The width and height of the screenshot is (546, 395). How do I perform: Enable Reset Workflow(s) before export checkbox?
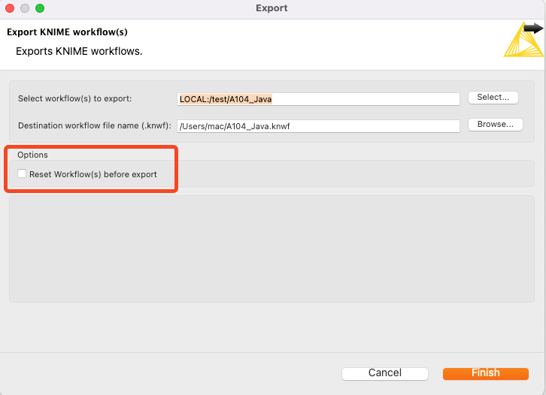tap(22, 173)
